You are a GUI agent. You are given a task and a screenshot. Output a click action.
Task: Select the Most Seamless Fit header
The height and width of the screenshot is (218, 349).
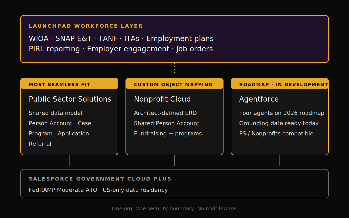(x=60, y=85)
